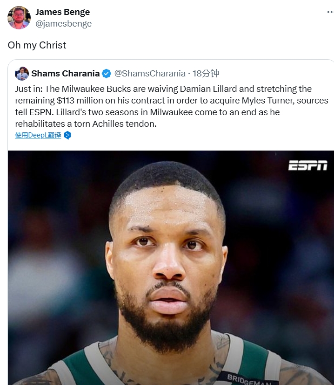334x385 pixels.
Task: Open the @ShamsCharania handle
Action: click(150, 74)
